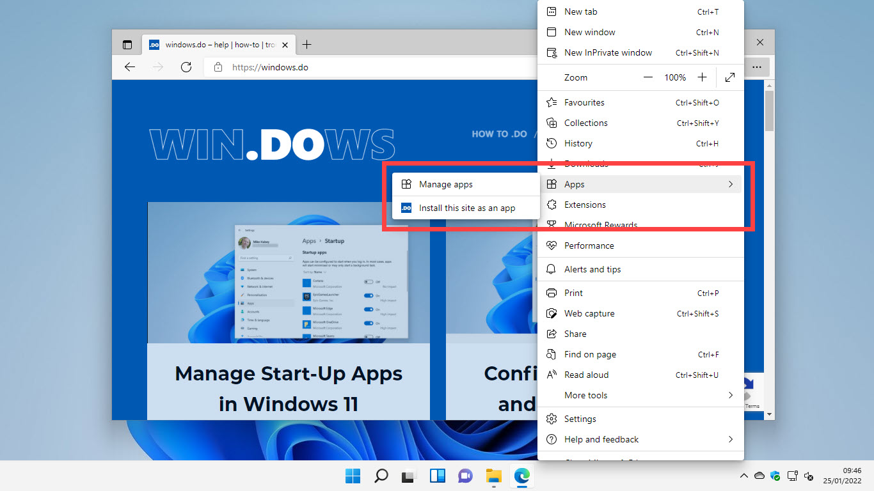Select Web capture menu entry
The image size is (874, 491).
640,313
